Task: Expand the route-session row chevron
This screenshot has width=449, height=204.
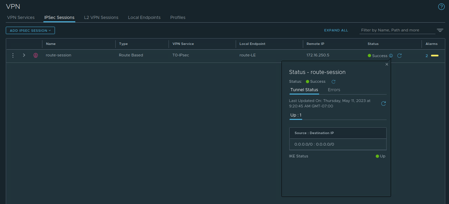Action: click(24, 55)
